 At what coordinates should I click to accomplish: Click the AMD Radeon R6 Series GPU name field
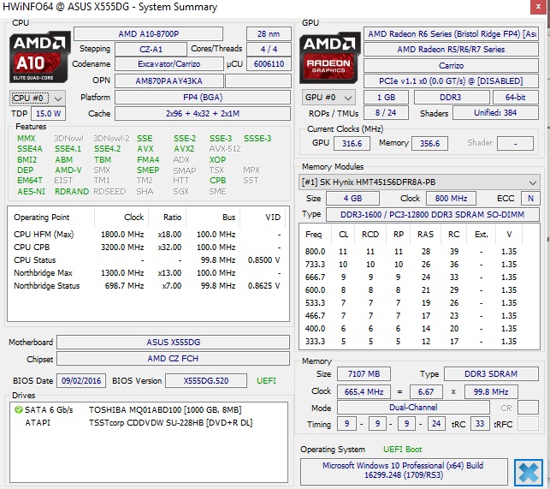click(451, 34)
